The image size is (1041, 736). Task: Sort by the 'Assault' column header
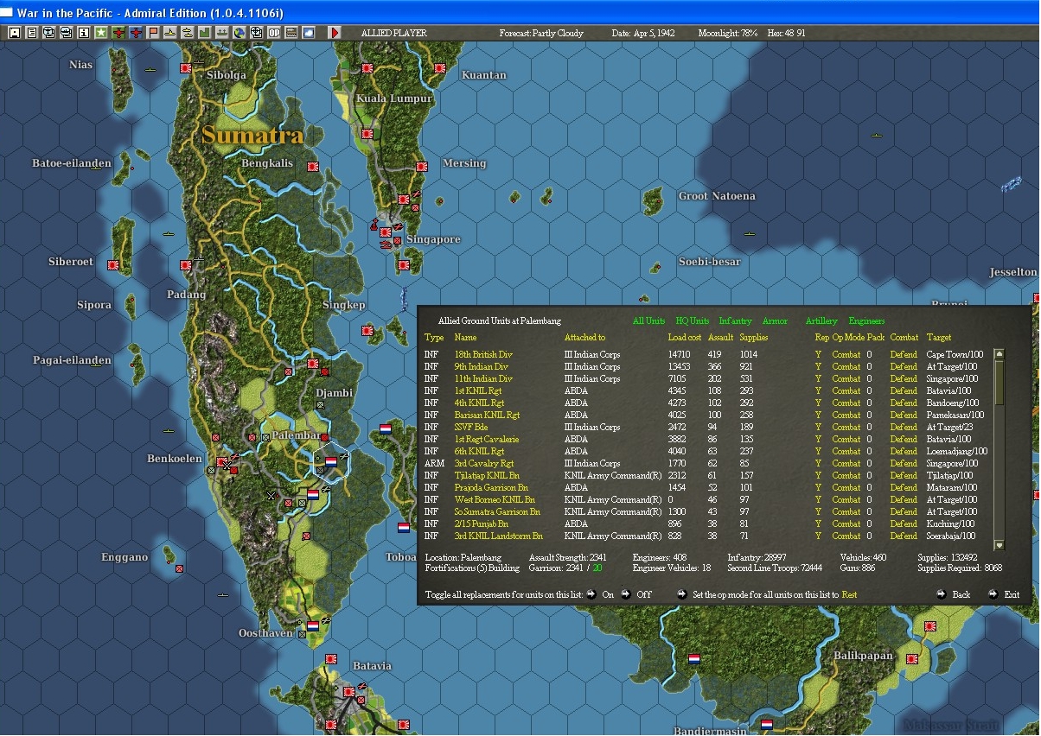(x=720, y=337)
